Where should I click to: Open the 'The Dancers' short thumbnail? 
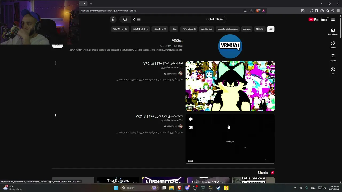[x=118, y=180]
